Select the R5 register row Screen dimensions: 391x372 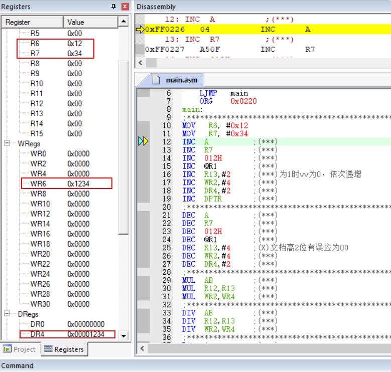coord(60,34)
